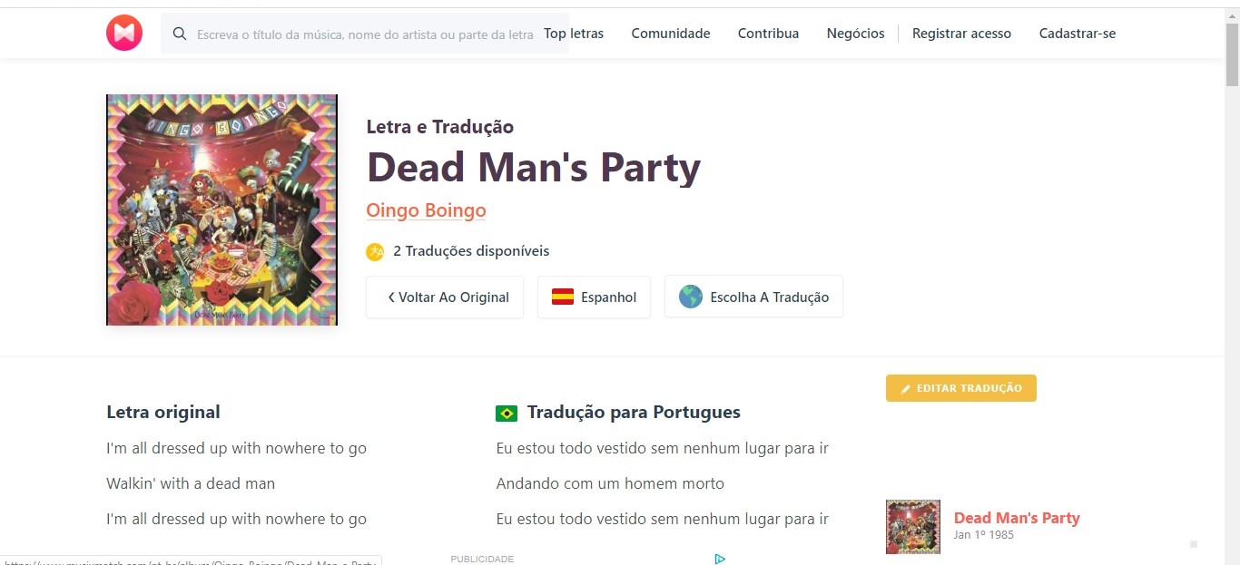Click the Cadastrar-se link
The width and height of the screenshot is (1240, 565).
[x=1078, y=34]
